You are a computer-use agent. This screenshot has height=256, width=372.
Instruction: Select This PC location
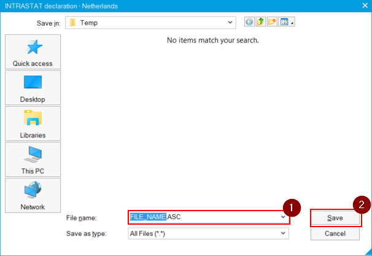click(x=33, y=160)
